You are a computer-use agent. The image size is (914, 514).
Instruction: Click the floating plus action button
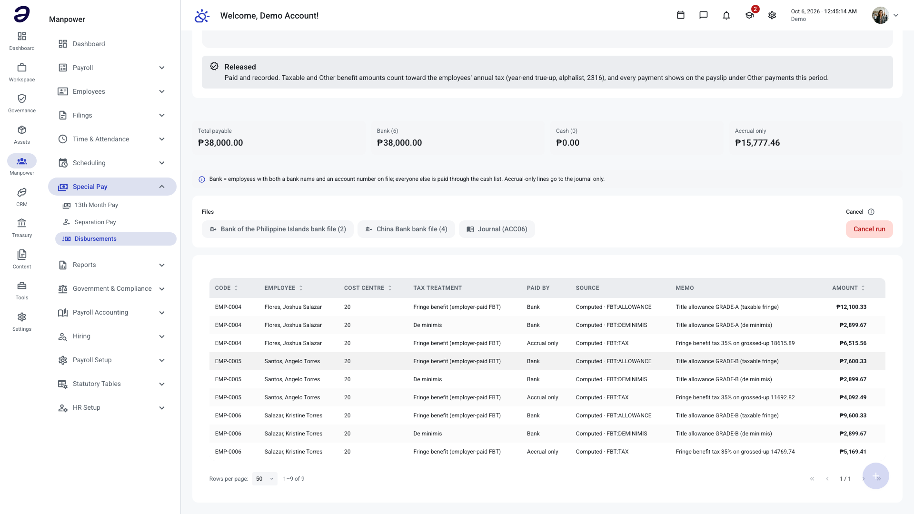click(876, 476)
